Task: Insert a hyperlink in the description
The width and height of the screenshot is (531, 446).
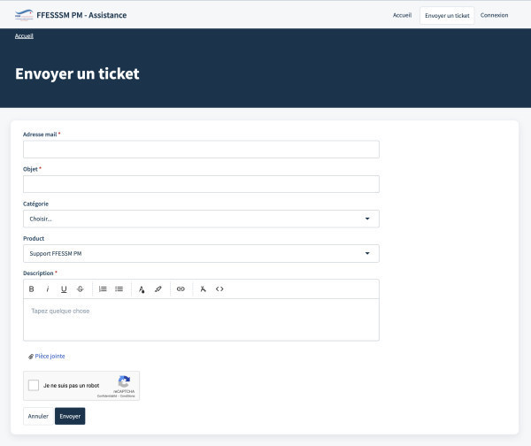Action: 181,288
